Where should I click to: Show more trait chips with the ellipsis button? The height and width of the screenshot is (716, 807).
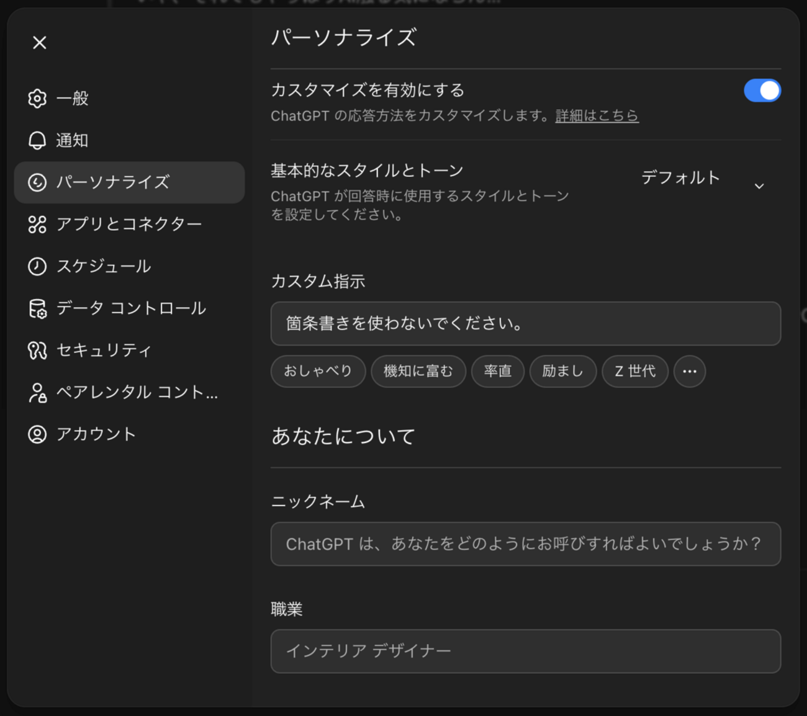[690, 371]
